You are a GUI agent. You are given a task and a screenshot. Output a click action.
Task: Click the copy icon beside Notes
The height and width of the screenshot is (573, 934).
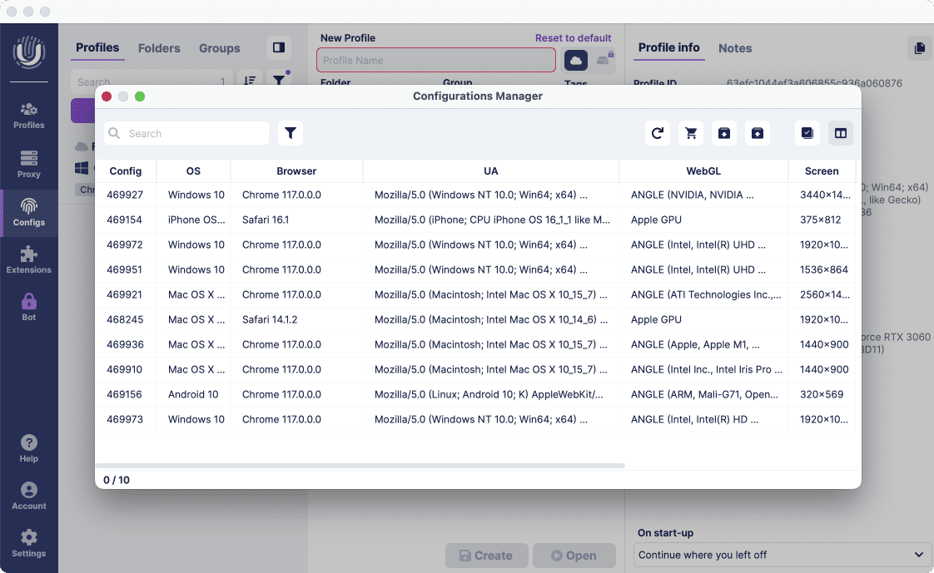coord(920,48)
